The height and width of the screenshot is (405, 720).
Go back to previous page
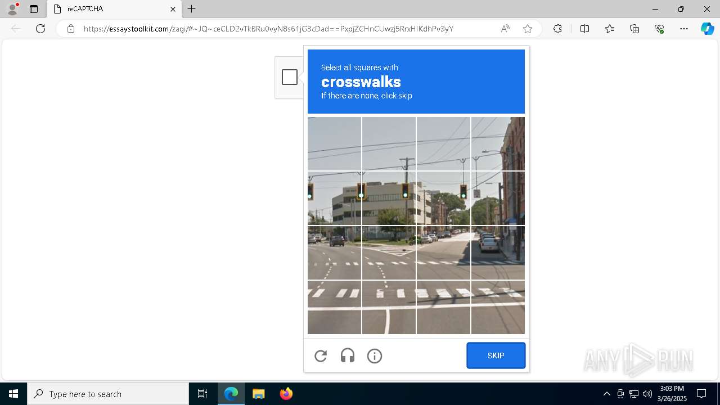(16, 29)
